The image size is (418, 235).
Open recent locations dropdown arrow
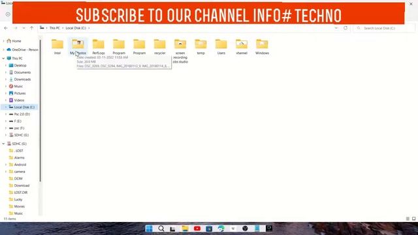click(x=24, y=28)
